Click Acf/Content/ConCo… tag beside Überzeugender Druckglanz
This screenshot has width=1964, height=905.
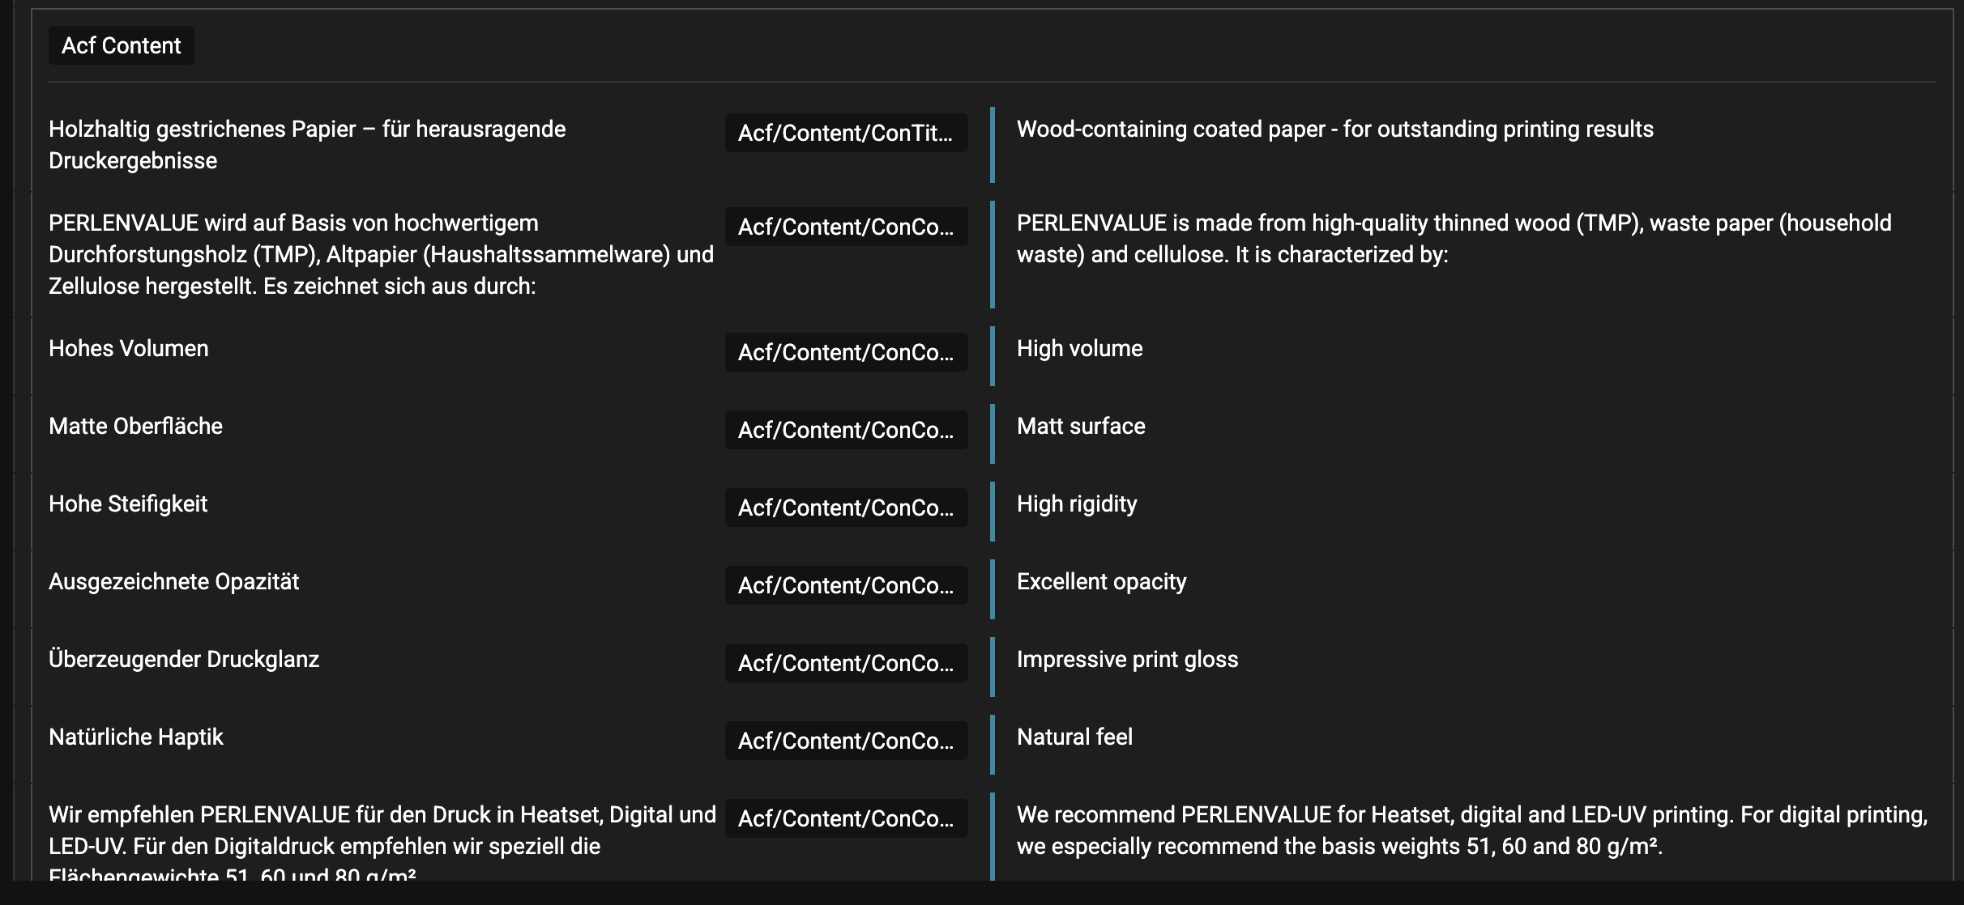(x=846, y=663)
